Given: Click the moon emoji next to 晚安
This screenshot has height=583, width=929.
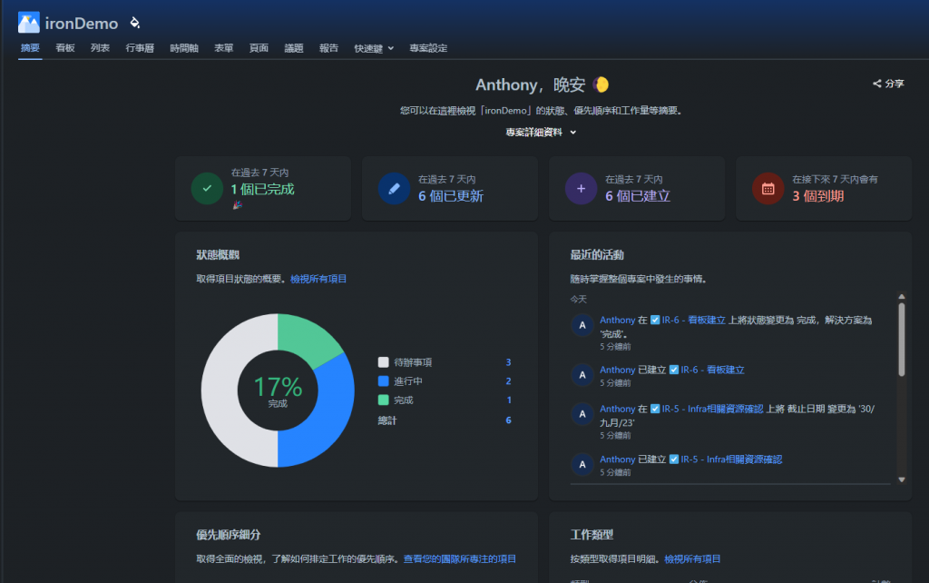Looking at the screenshot, I should (601, 84).
